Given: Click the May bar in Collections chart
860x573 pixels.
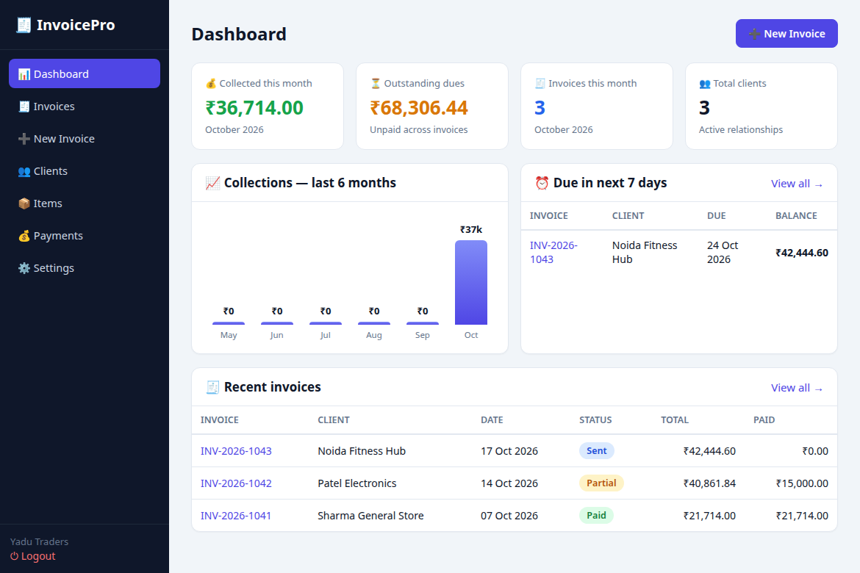Looking at the screenshot, I should 229,323.
